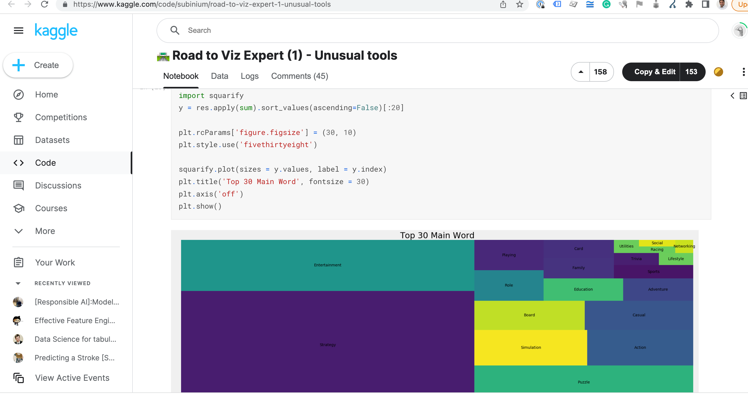The width and height of the screenshot is (748, 395).
Task: Open View Active Events panel
Action: [72, 378]
